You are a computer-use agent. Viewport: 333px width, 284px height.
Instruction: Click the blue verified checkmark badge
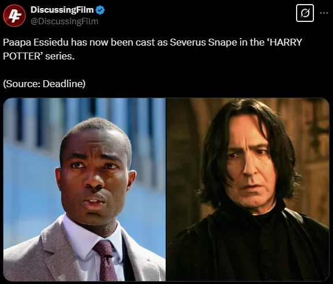tap(100, 10)
